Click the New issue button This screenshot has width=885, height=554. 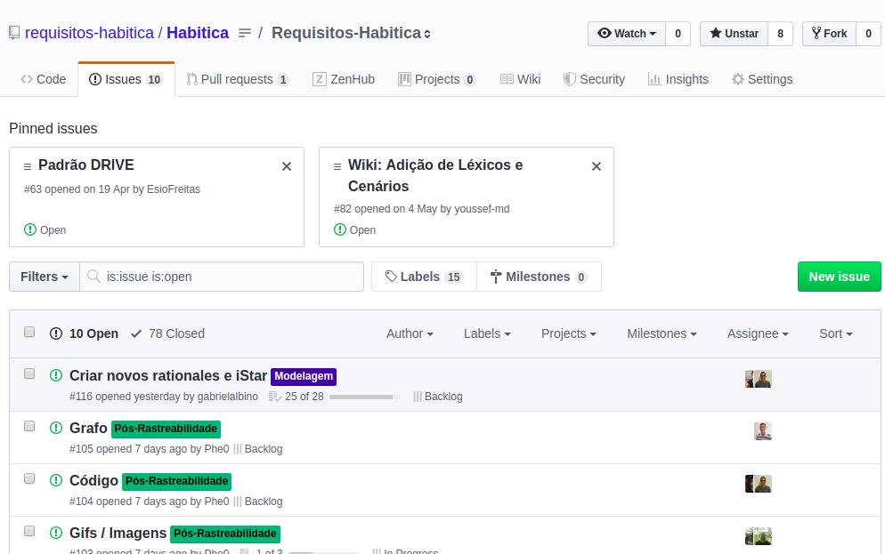click(840, 277)
